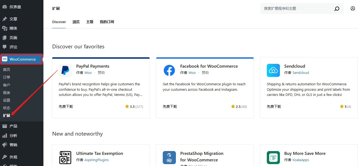Viewport: 358px width, 166px height.
Task: Open WooCommerce 设置 submenu item
Action: [x=7, y=100]
